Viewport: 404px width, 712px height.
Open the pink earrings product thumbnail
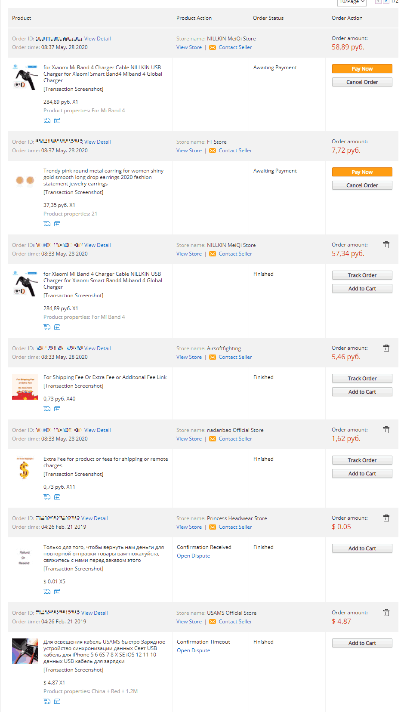(x=25, y=180)
